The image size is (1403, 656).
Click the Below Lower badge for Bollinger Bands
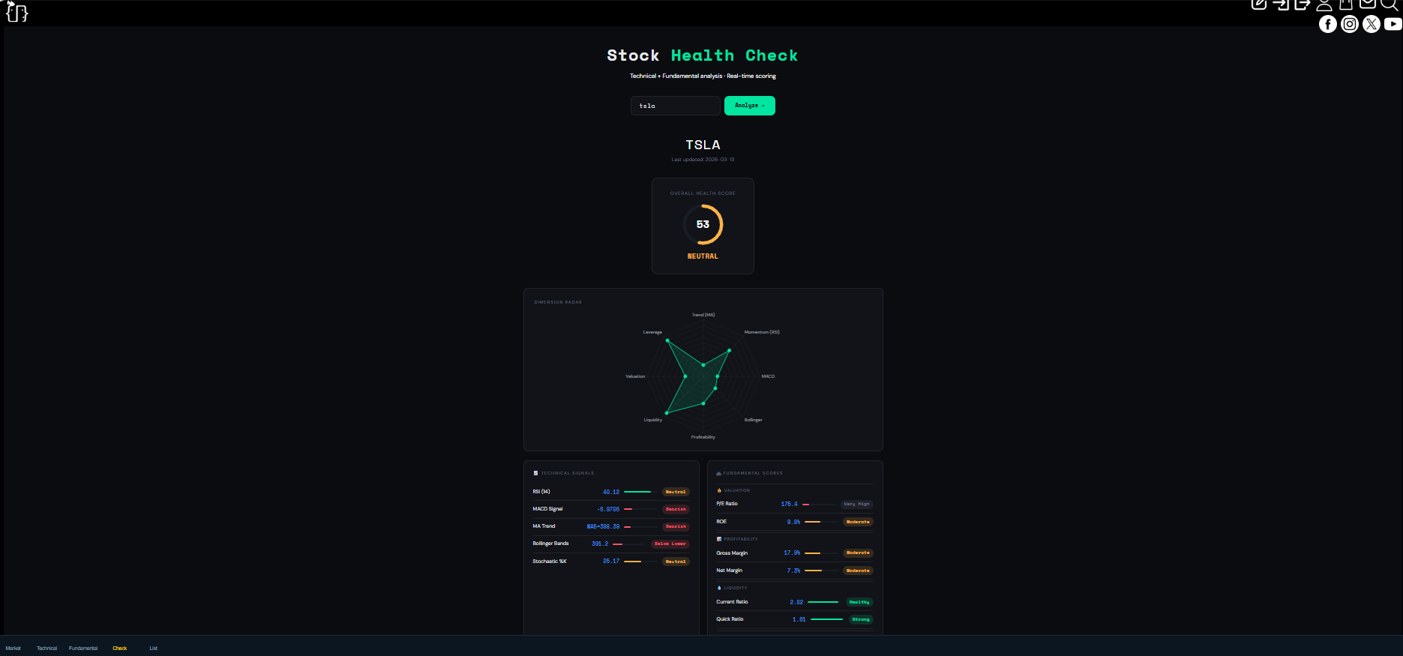click(670, 544)
